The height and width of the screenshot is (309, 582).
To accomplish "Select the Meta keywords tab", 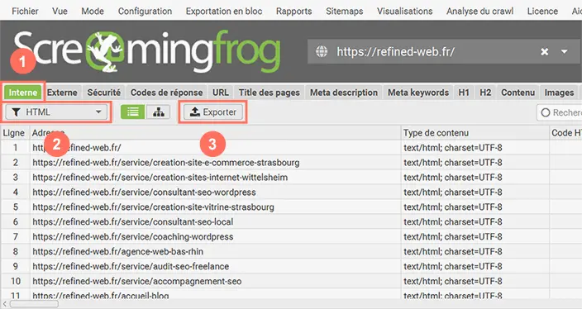I will tap(418, 93).
